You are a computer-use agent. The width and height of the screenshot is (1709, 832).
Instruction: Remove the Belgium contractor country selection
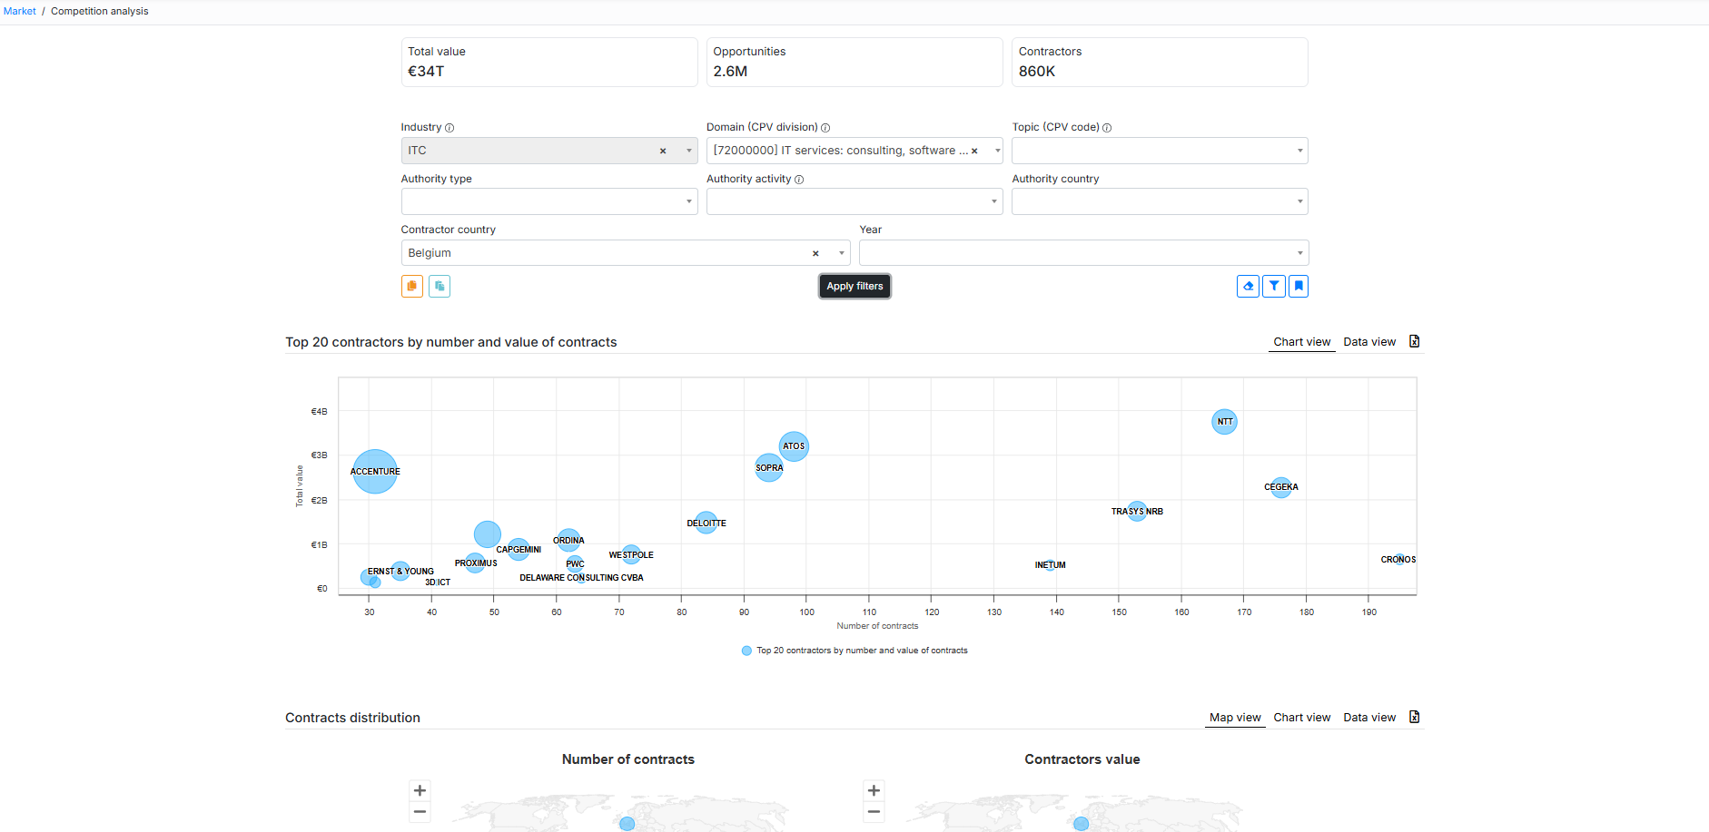coord(815,253)
